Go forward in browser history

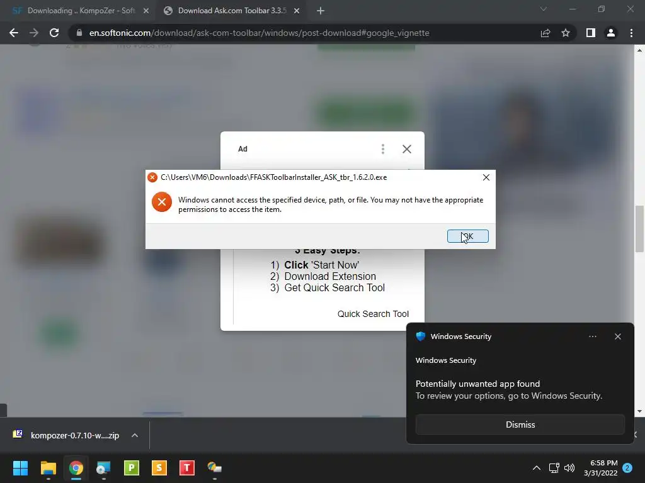click(34, 33)
